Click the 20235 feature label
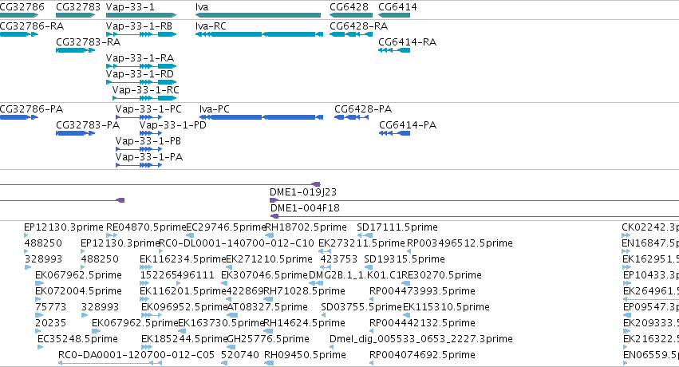This screenshot has width=679, height=367. tap(50, 323)
